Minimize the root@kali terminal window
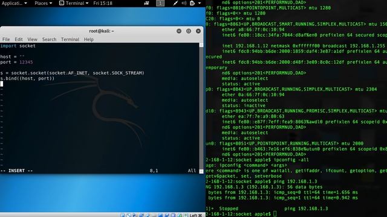The image size is (387, 217). point(179,31)
